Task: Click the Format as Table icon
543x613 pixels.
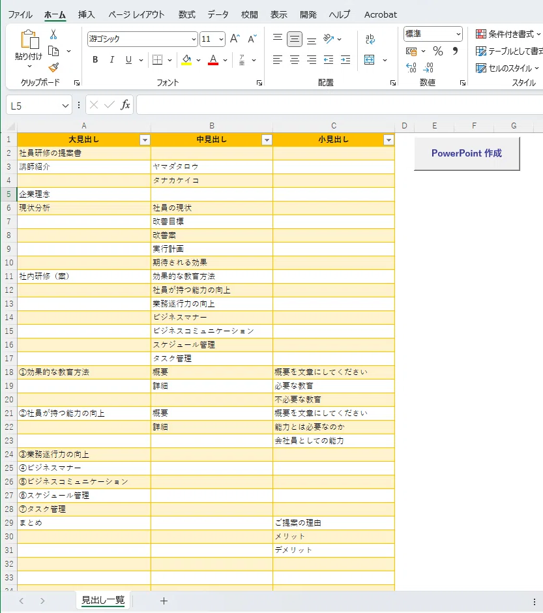Action: click(481, 52)
